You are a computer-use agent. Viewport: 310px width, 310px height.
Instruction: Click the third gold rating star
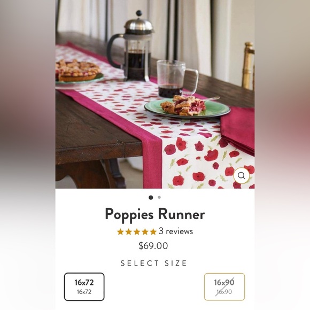[x=137, y=231]
